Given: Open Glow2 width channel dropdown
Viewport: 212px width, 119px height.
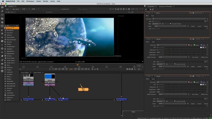Looking at the screenshot, I should pos(173,57).
